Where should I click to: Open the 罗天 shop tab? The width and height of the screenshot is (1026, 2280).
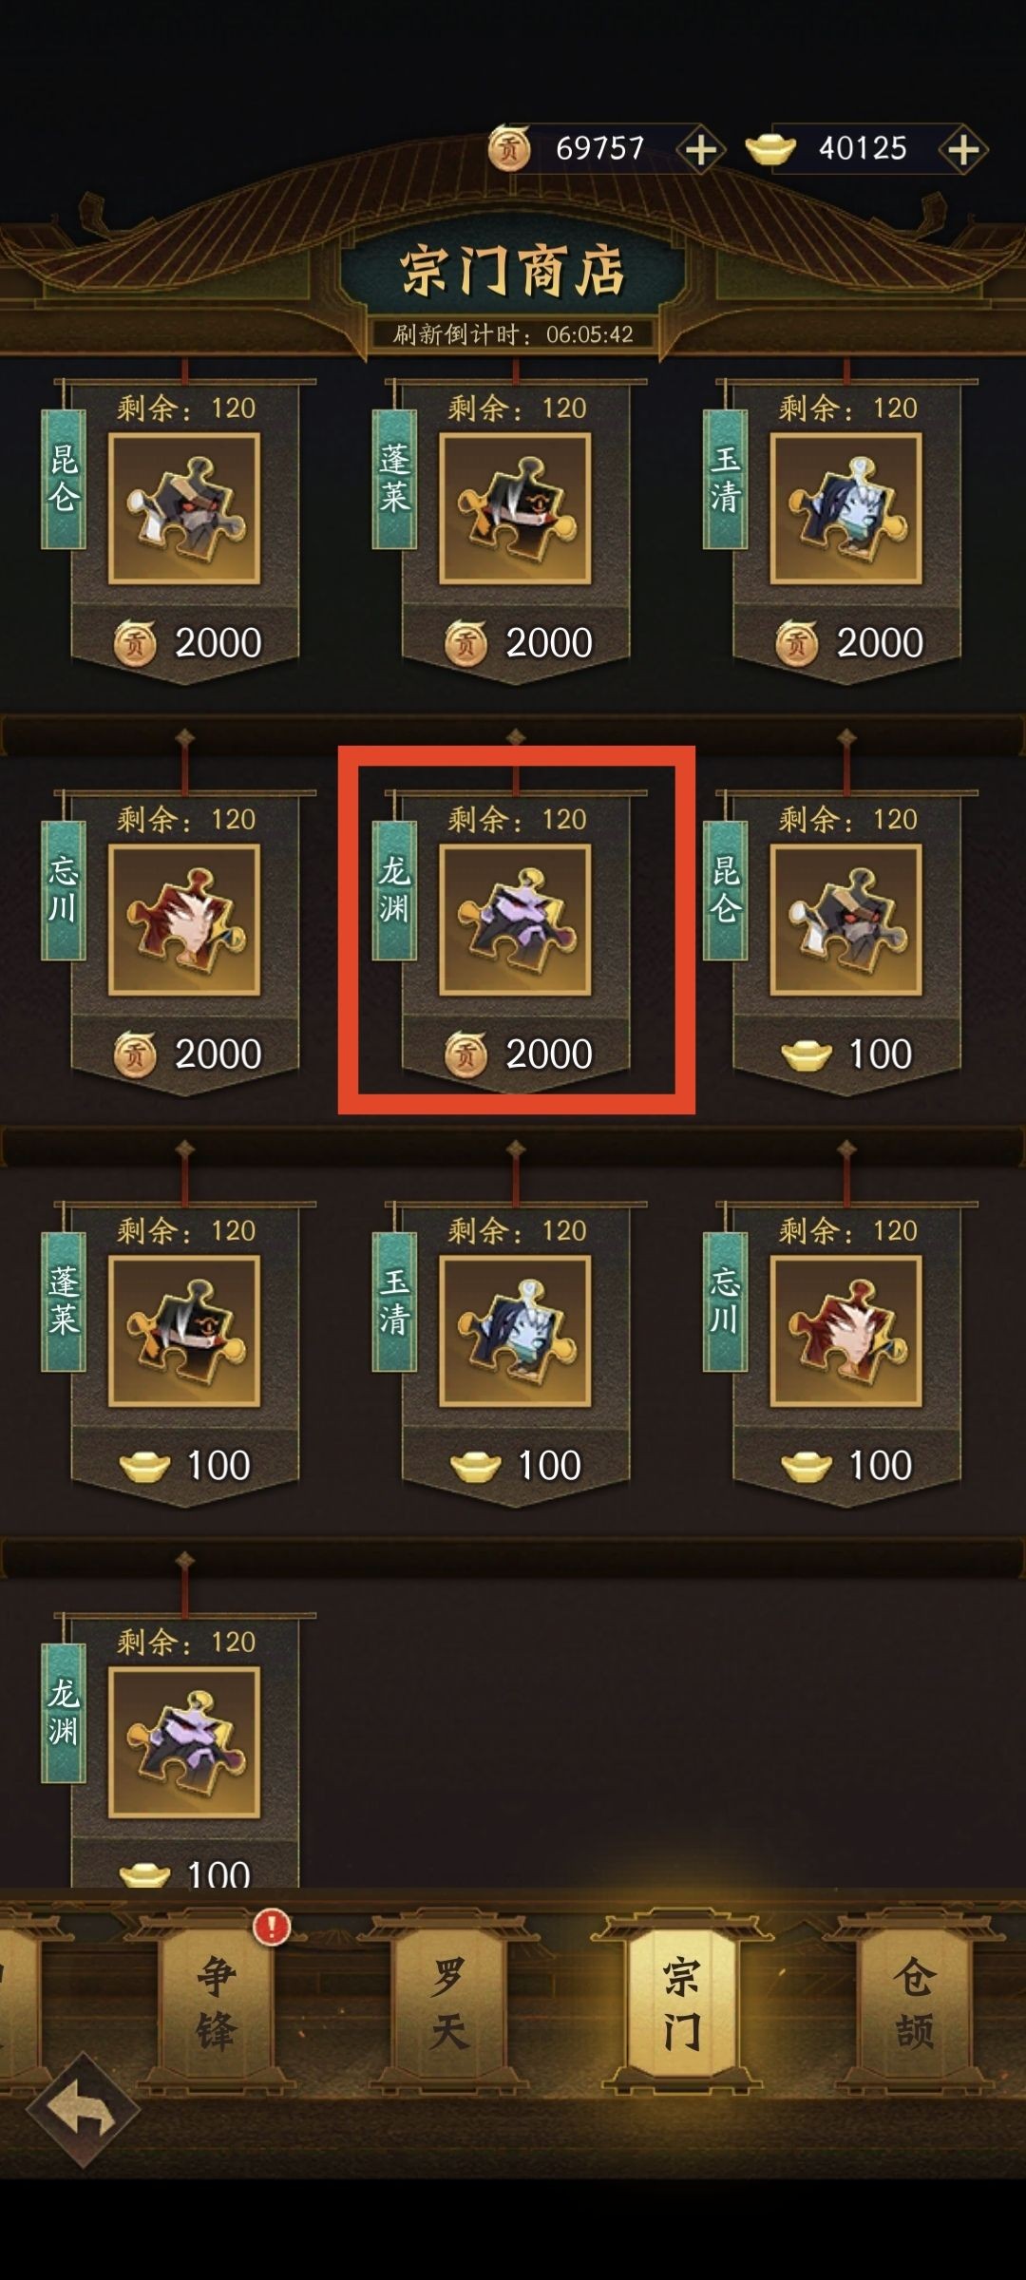click(x=448, y=2003)
